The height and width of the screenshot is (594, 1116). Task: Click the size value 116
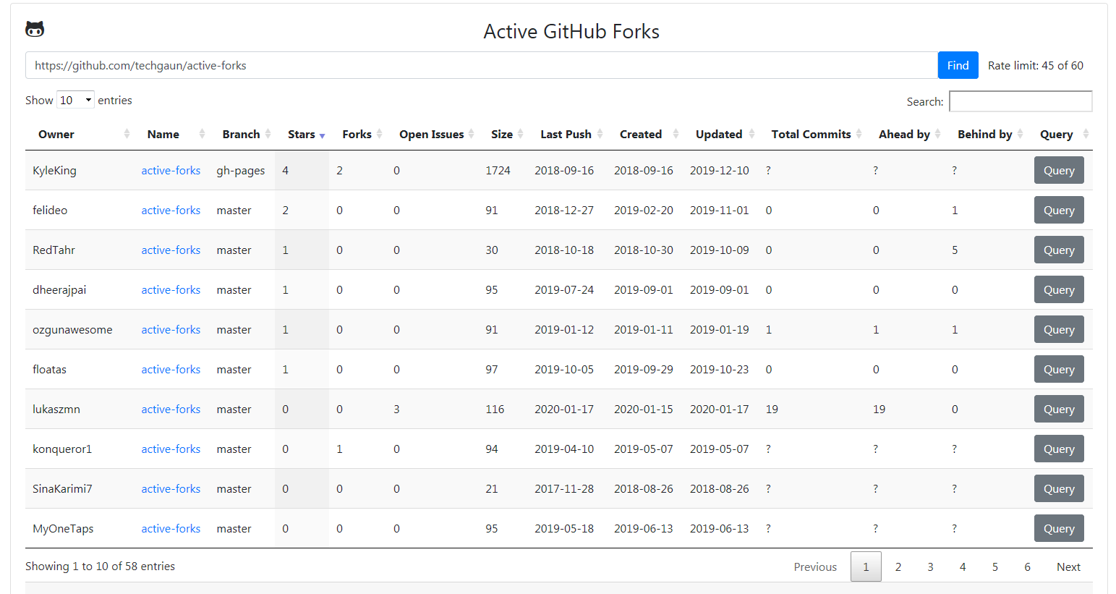pos(495,409)
